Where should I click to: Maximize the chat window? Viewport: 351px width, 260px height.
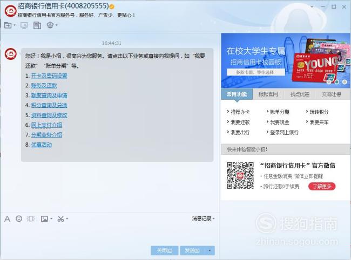click(x=334, y=6)
